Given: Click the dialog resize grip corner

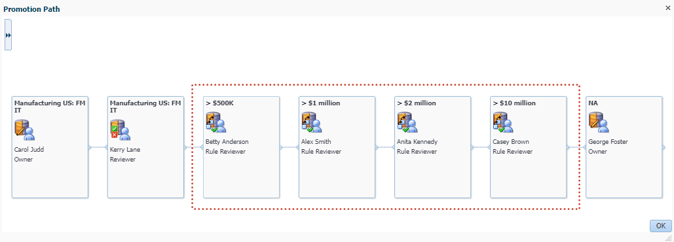Looking at the screenshot, I should click(668, 237).
